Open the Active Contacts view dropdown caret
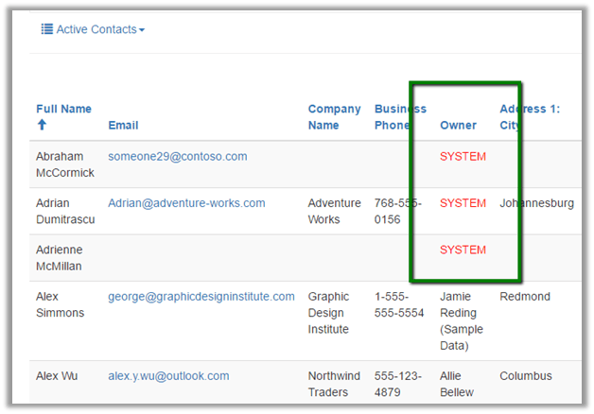Image resolution: width=594 pixels, height=414 pixels. 142,30
